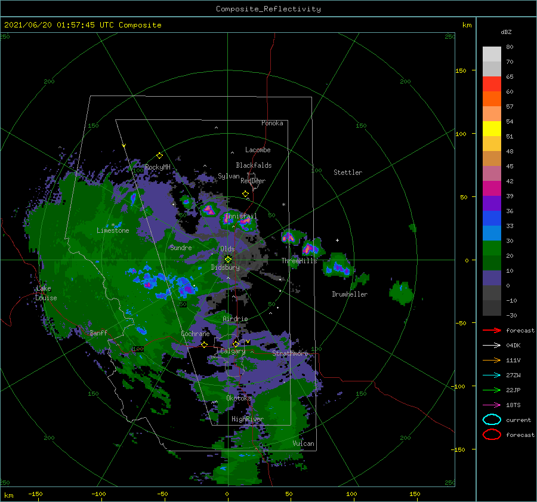Click the Innisfail town label
Viewport: 537px width, 502px height.
click(241, 216)
